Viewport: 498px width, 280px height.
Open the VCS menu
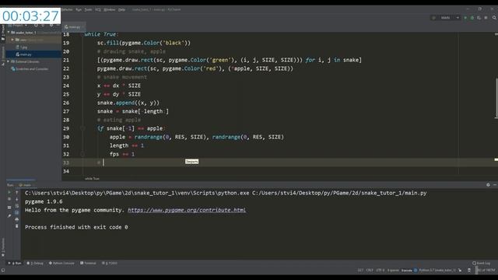98,9
